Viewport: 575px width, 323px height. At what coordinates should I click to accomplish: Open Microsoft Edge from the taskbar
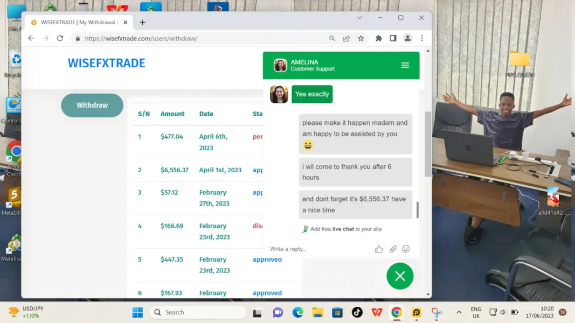coord(298,312)
